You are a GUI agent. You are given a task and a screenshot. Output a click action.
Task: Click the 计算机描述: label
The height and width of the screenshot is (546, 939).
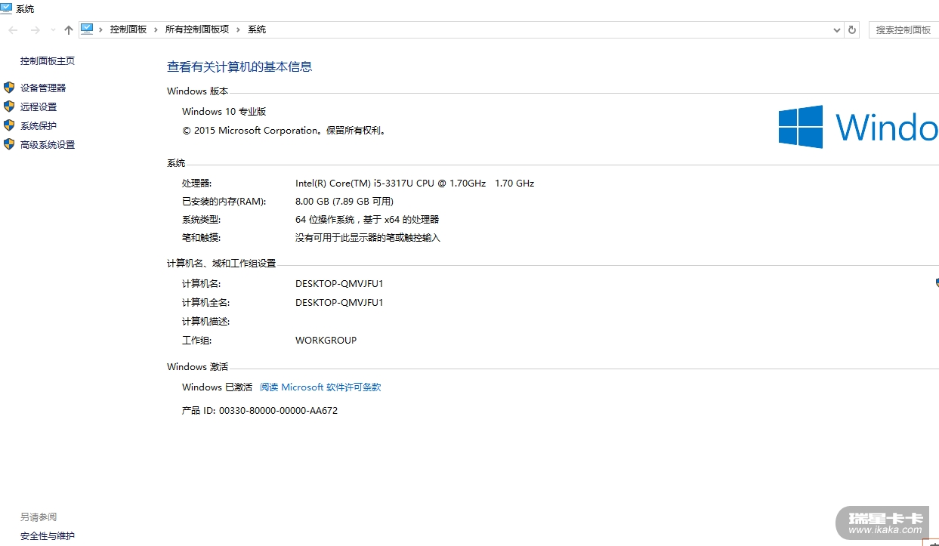click(205, 322)
